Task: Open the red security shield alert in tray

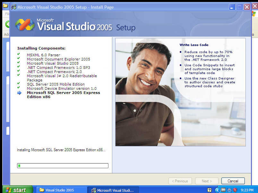Action: point(235,190)
